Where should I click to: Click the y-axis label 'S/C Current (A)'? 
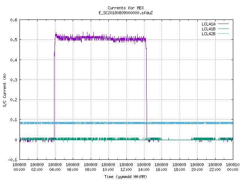click(x=4, y=90)
